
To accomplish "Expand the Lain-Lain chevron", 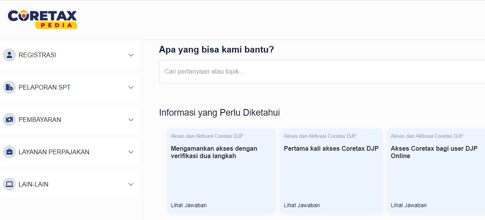I will tap(131, 184).
